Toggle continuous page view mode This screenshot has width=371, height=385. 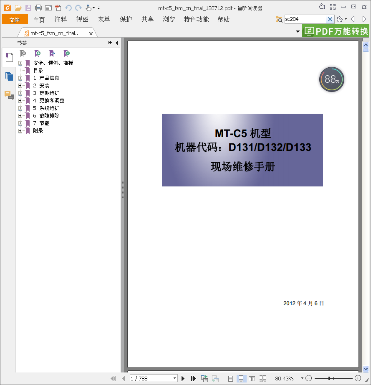[x=241, y=378]
